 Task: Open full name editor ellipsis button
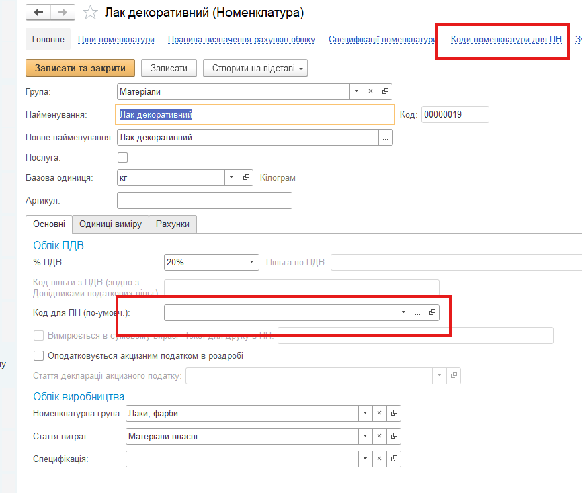(385, 138)
